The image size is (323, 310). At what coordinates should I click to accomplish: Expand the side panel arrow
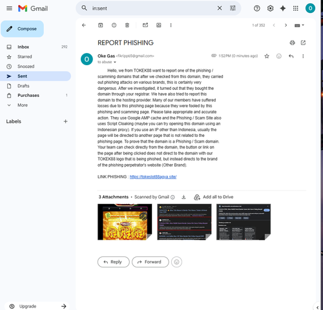click(x=317, y=307)
